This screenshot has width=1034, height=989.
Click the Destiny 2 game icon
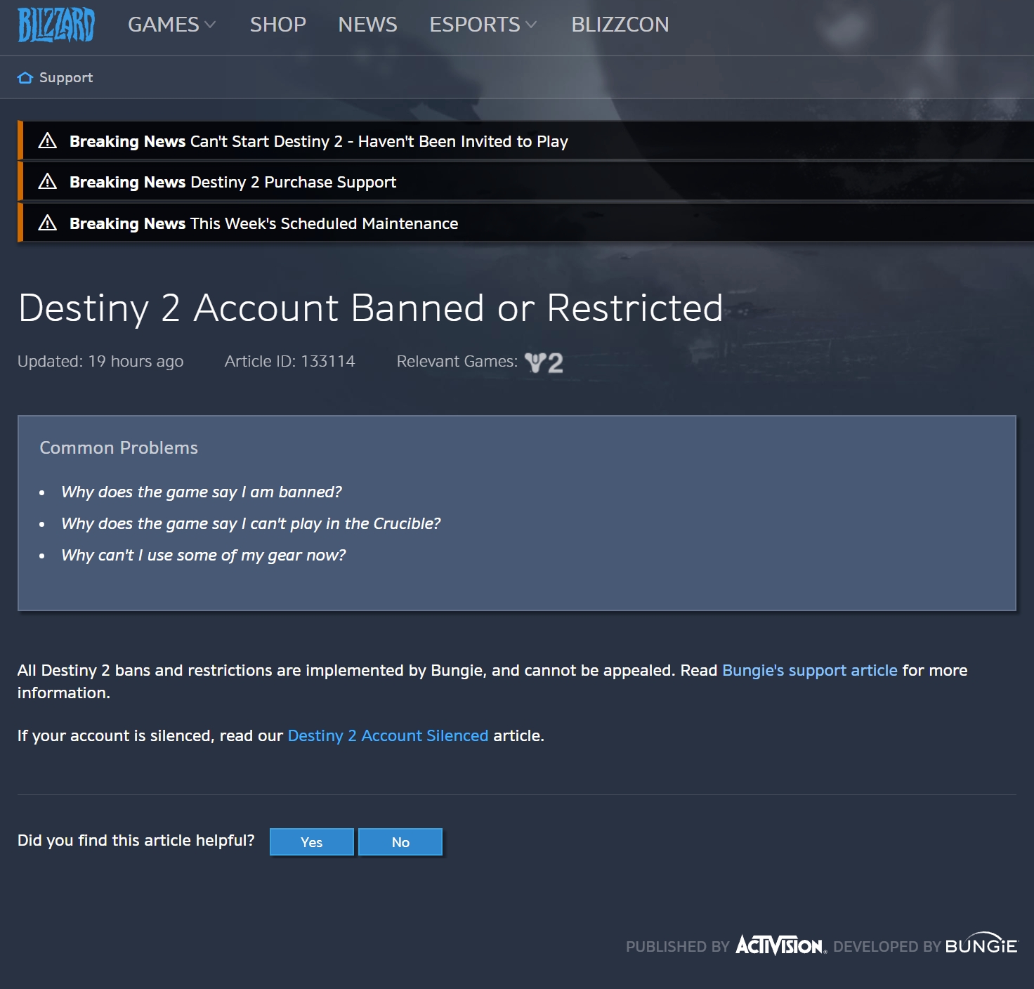[544, 362]
